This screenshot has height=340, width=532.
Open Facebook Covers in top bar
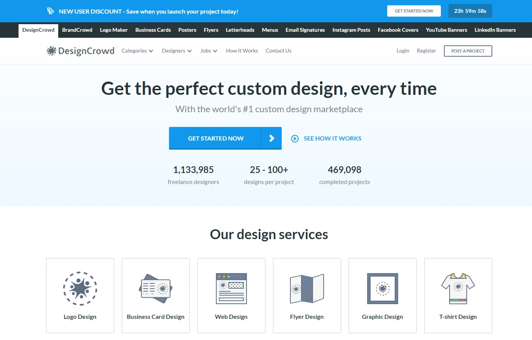pos(398,30)
